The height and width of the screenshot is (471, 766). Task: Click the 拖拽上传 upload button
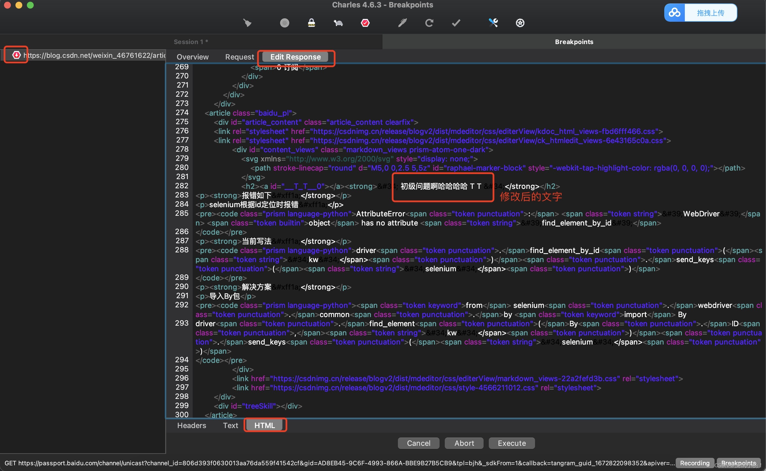[711, 13]
